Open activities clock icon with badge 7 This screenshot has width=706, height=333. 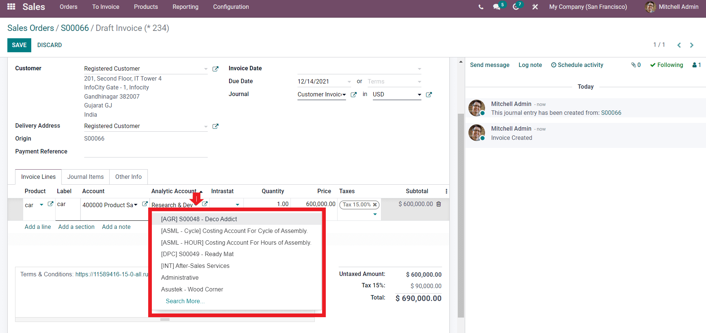pyautogui.click(x=516, y=7)
